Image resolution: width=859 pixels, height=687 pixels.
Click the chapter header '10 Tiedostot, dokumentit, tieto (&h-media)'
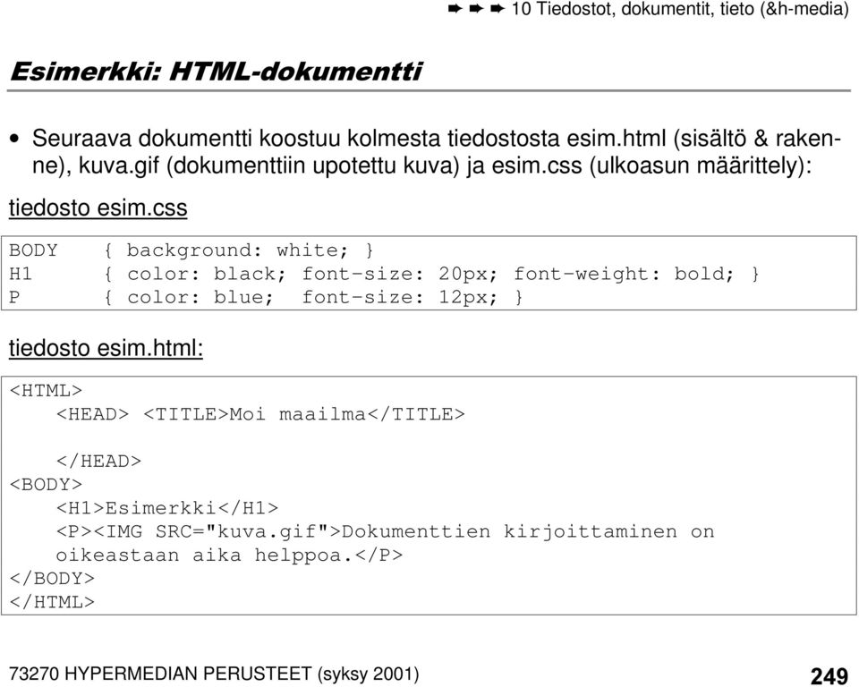(680, 9)
